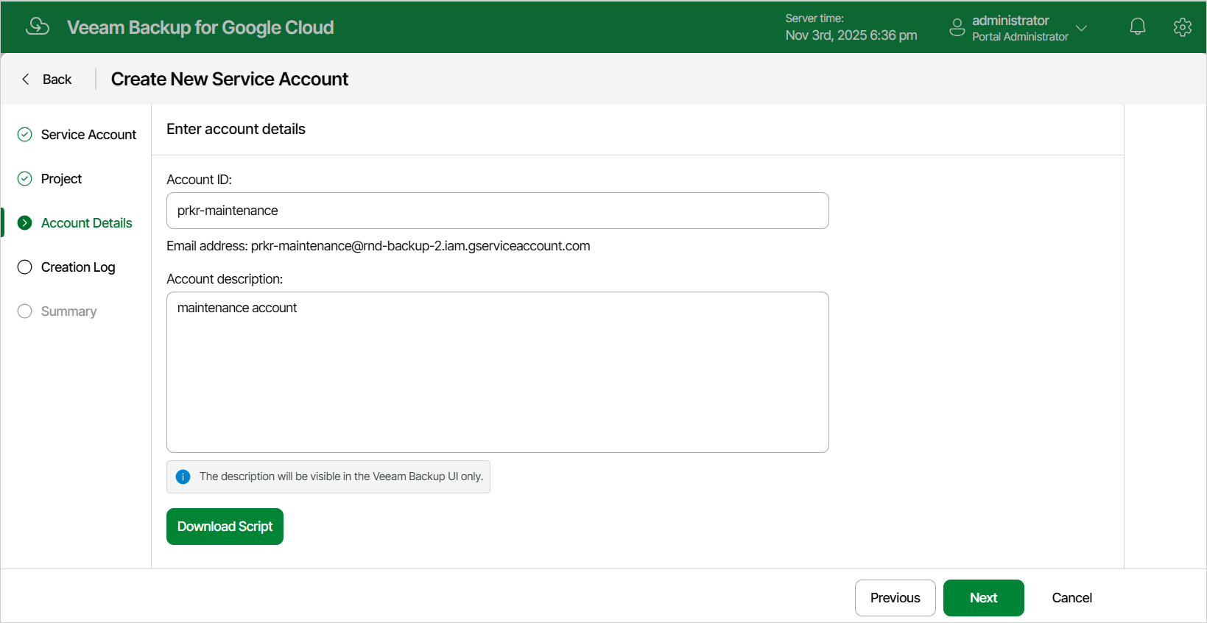Click the Summary step circle
The height and width of the screenshot is (623, 1207).
click(x=25, y=311)
